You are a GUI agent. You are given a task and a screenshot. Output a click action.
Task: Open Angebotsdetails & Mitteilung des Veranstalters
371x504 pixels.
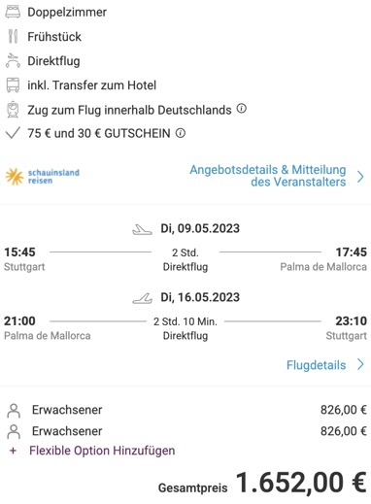tap(268, 176)
